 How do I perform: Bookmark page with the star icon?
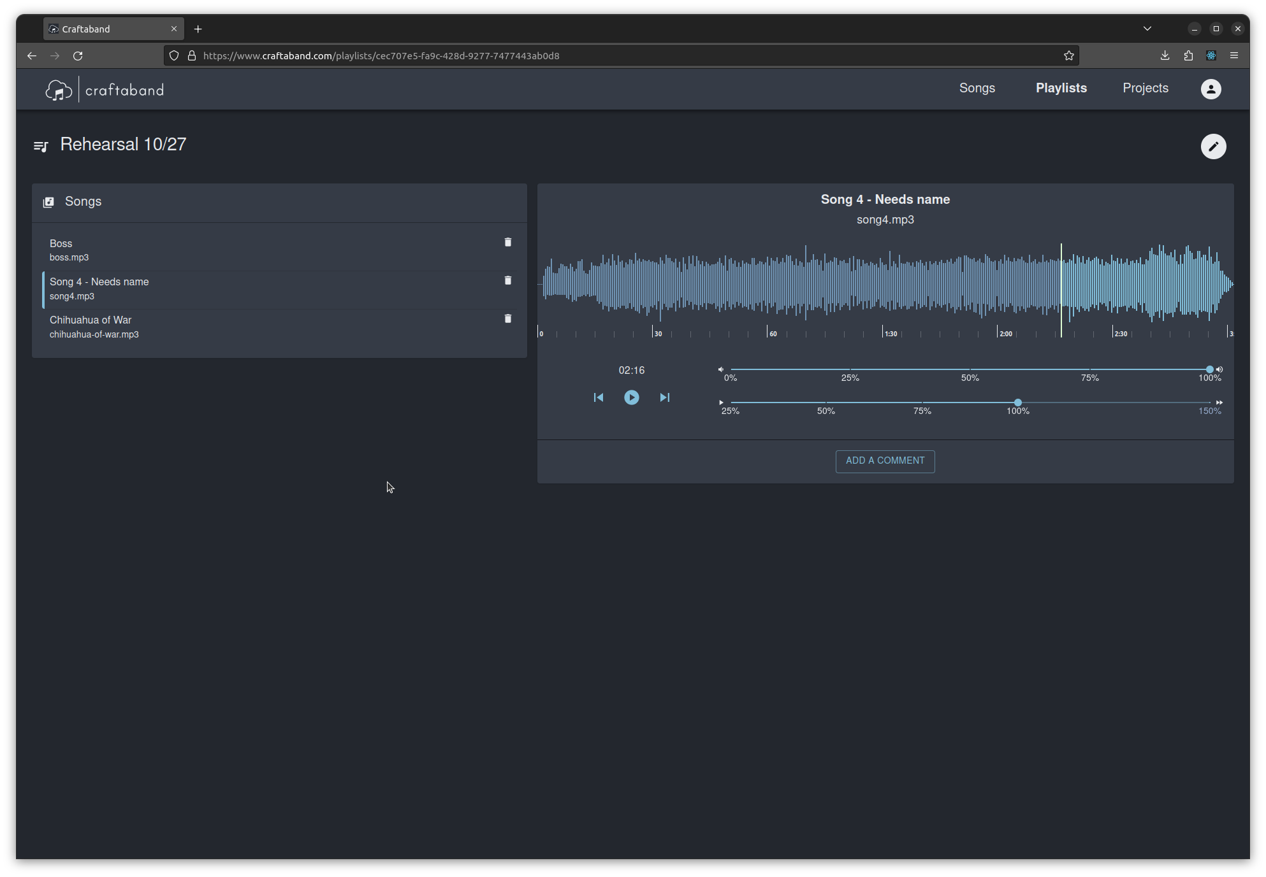pyautogui.click(x=1069, y=56)
